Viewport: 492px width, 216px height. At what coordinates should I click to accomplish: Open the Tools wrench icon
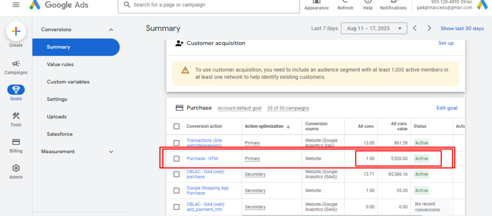(x=16, y=116)
